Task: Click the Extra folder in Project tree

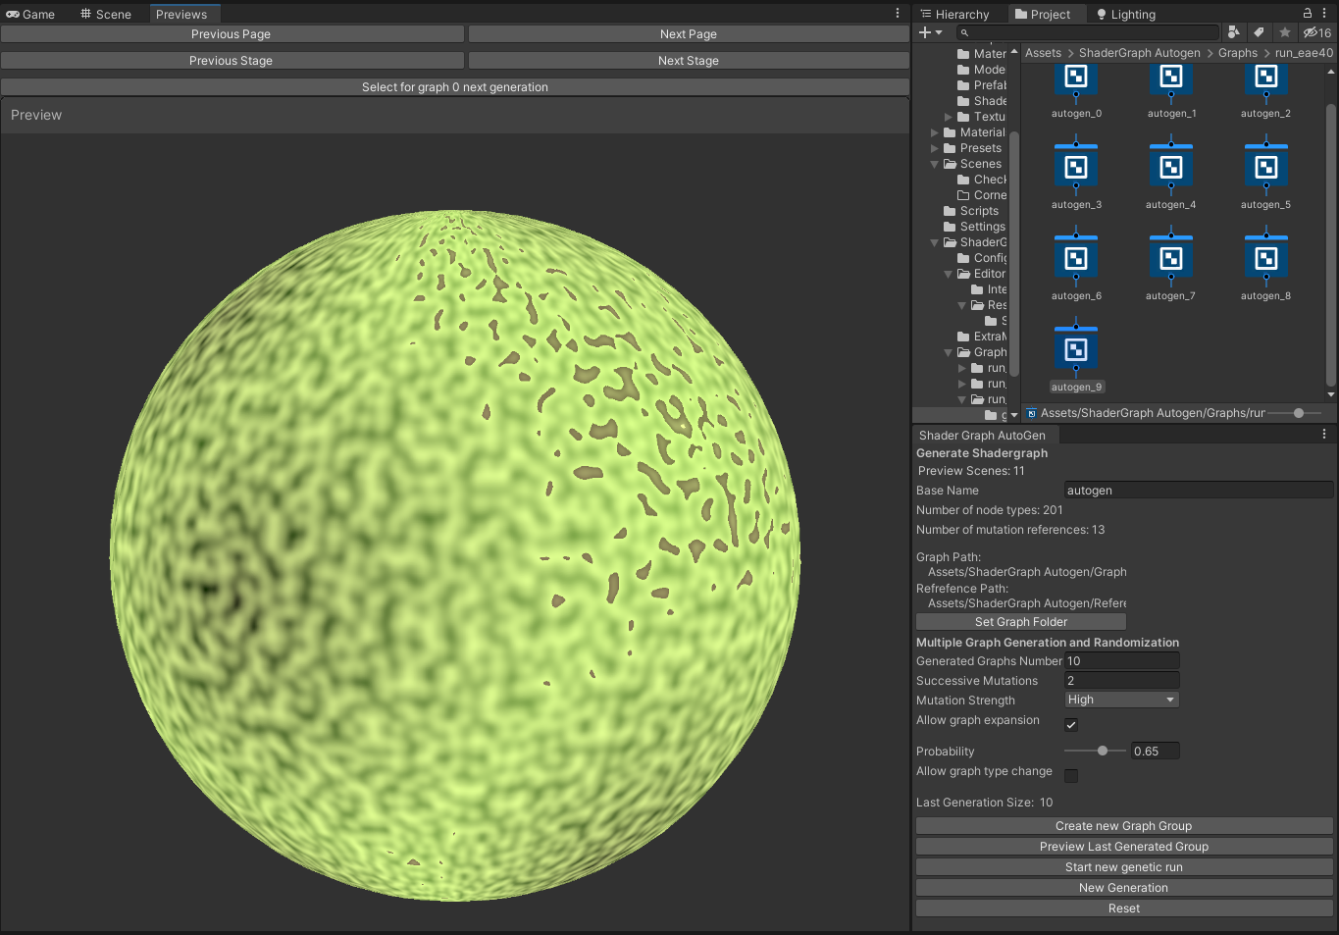Action: [x=982, y=337]
